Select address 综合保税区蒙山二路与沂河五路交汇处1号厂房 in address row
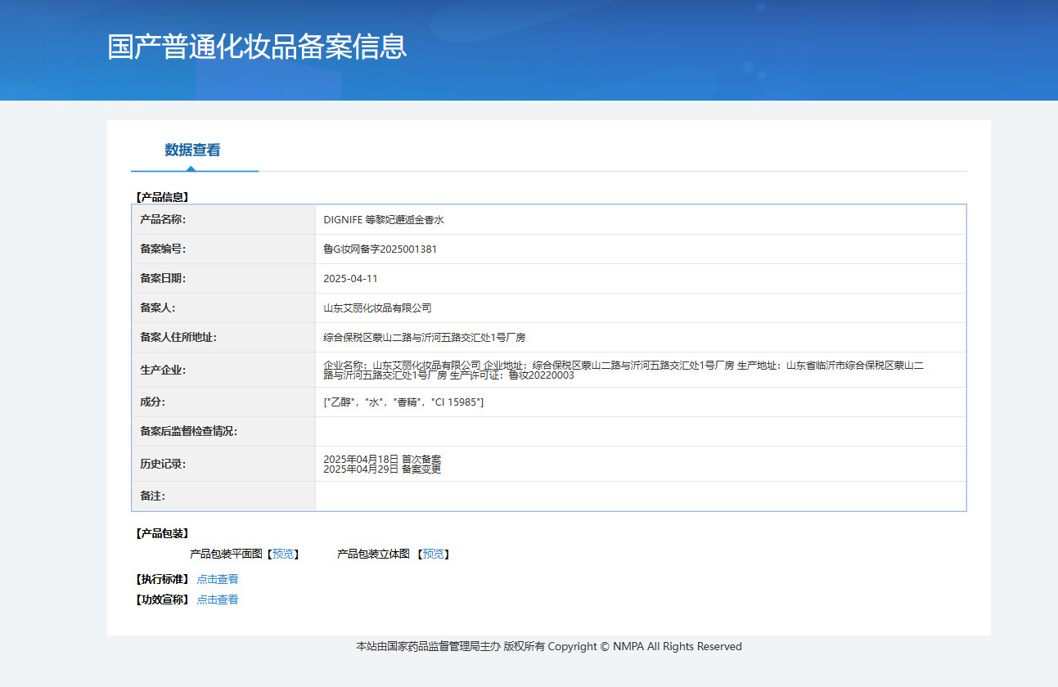Screen dimensions: 1058x687 pos(425,338)
